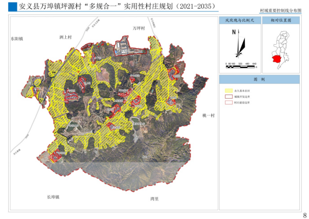The image size is (309, 219).
Task: Click the red town development boundary symbol
Action: pos(229,96)
